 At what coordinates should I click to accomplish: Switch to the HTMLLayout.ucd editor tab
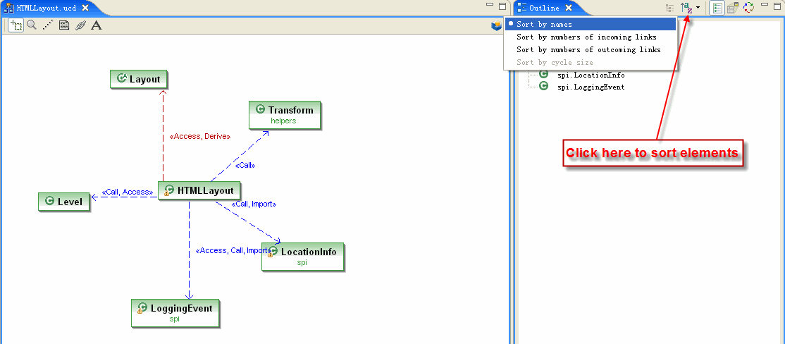click(46, 8)
